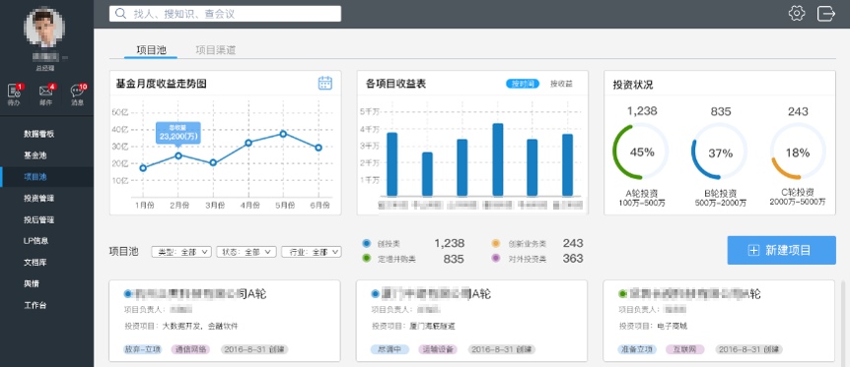Toggle 按时间 view in profit table

click(523, 84)
